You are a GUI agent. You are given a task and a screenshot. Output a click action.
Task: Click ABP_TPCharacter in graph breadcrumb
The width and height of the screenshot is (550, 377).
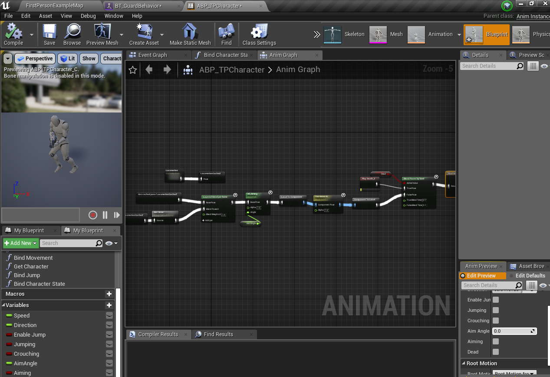232,69
